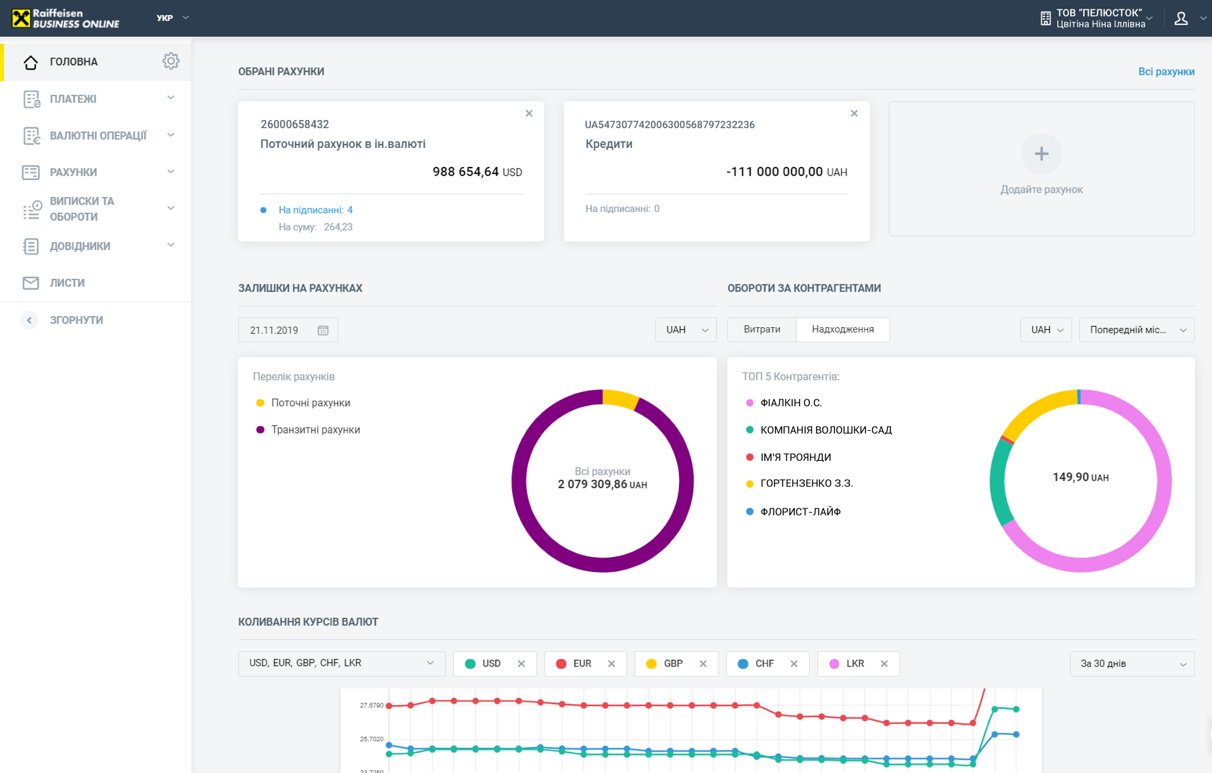1212x773 pixels.
Task: Click the Платежі payments sidebar icon
Action: 31,99
